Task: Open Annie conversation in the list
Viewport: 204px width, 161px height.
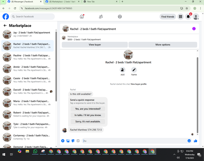Action: [x=28, y=69]
